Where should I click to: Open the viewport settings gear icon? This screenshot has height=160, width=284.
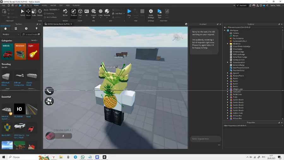pos(186,24)
